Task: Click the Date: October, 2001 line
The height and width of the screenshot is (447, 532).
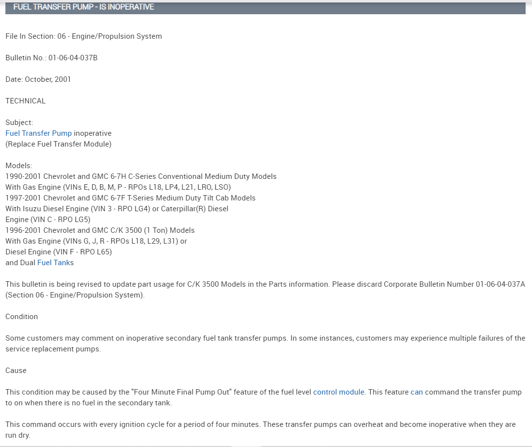Action: (38, 79)
